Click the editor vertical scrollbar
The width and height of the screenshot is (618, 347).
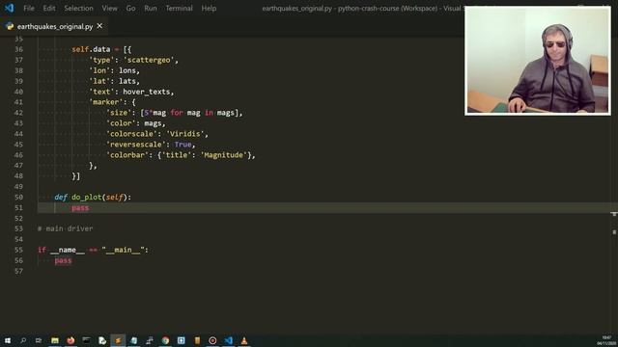614,185
